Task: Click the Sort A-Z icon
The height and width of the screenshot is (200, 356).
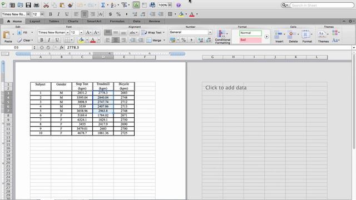Action: coord(113,5)
